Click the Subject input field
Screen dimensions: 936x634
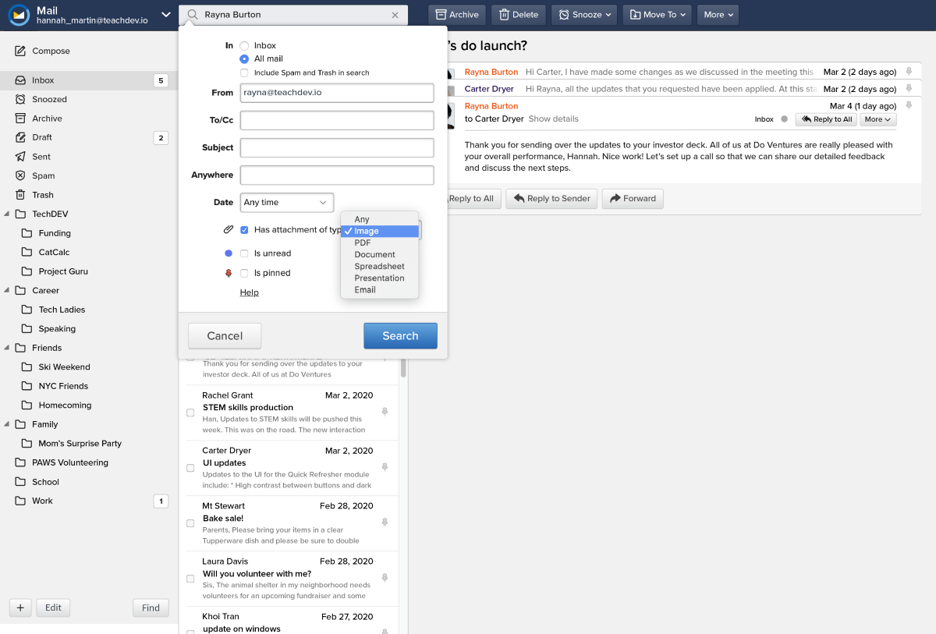coord(337,147)
